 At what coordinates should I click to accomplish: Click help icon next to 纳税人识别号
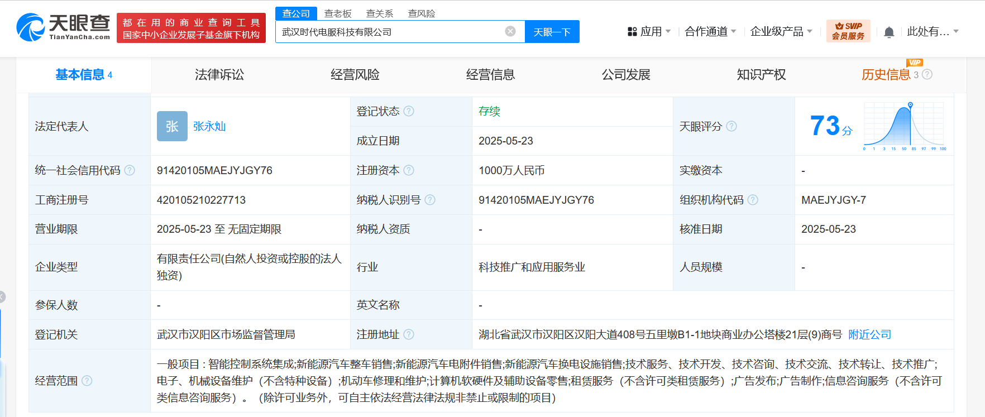click(x=430, y=200)
